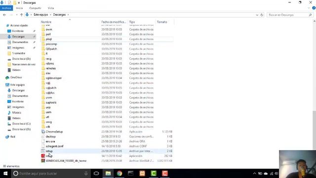Screen dimensions: 316x178
Task: Select the ChromeSetup application icon
Action: pyautogui.click(x=43, y=132)
